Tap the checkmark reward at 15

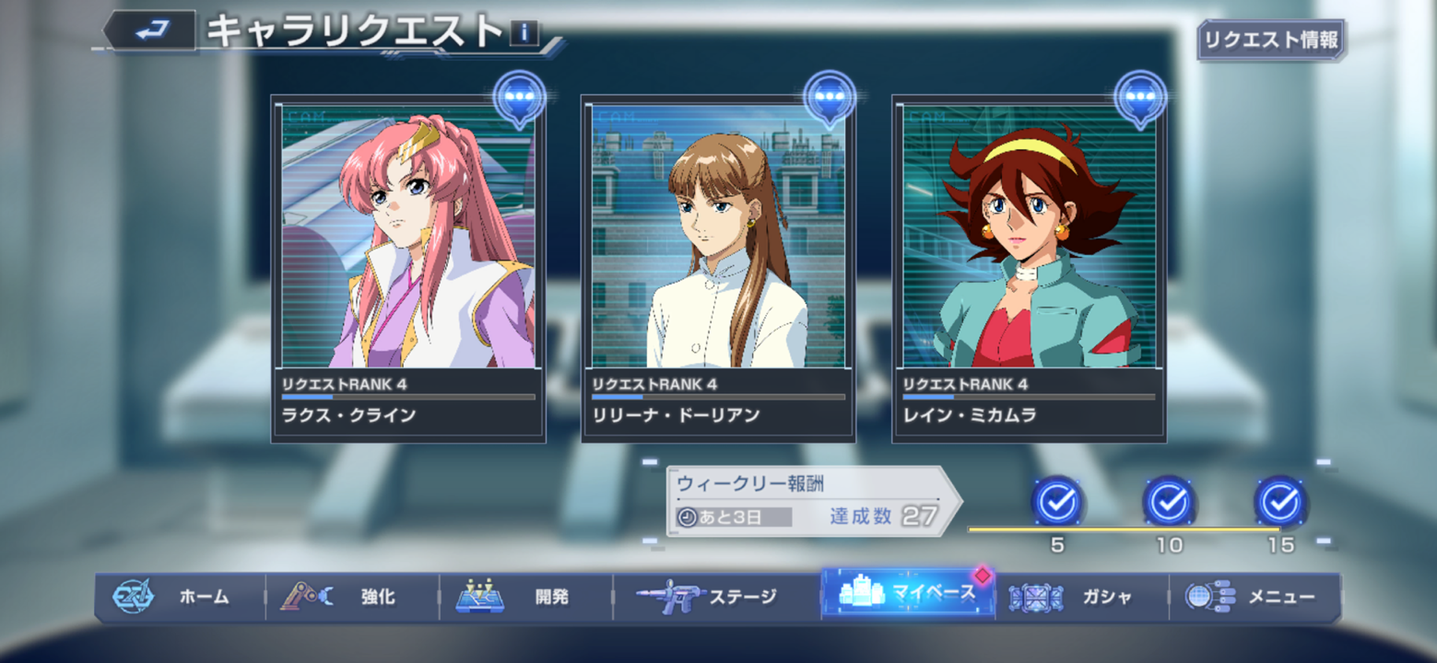click(x=1281, y=502)
